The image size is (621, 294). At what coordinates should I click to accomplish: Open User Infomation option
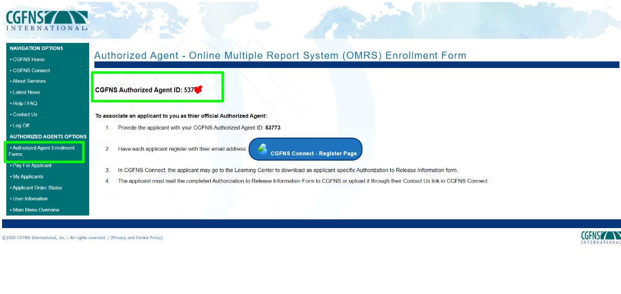tap(30, 199)
